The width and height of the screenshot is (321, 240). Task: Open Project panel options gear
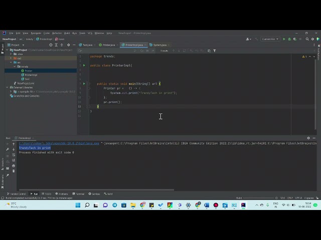(x=68, y=45)
